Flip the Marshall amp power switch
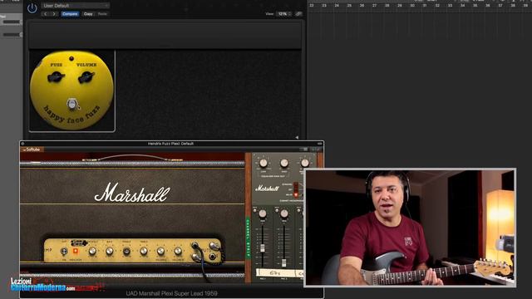Viewport: 532px width, 299px height. pyautogui.click(x=63, y=251)
